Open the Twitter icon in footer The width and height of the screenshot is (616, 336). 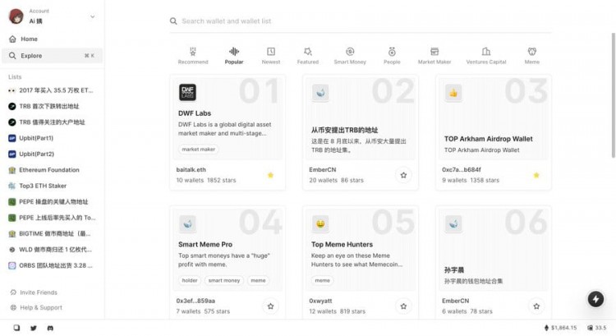coord(34,328)
